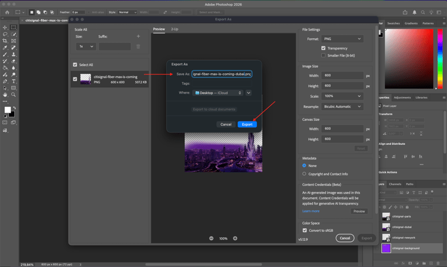Select Copyright and Contact Info metadata option
Screen dimensions: 447x267
click(x=305, y=174)
